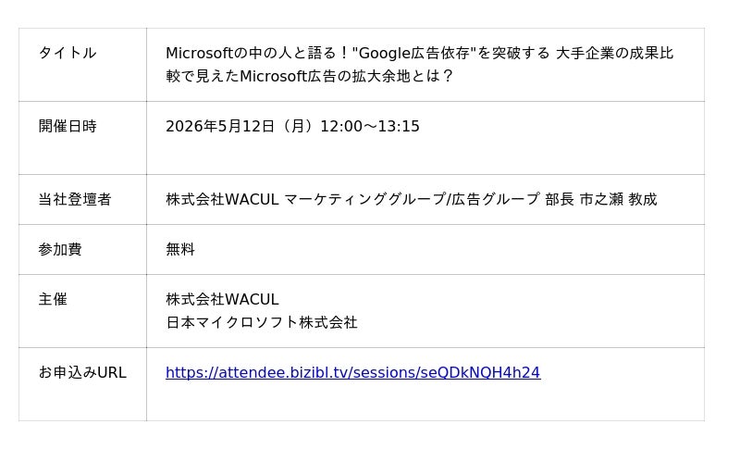This screenshot has width=740, height=449.
Task: Select 日本マイクロソフト株式会社 organizer text
Action: point(261,322)
